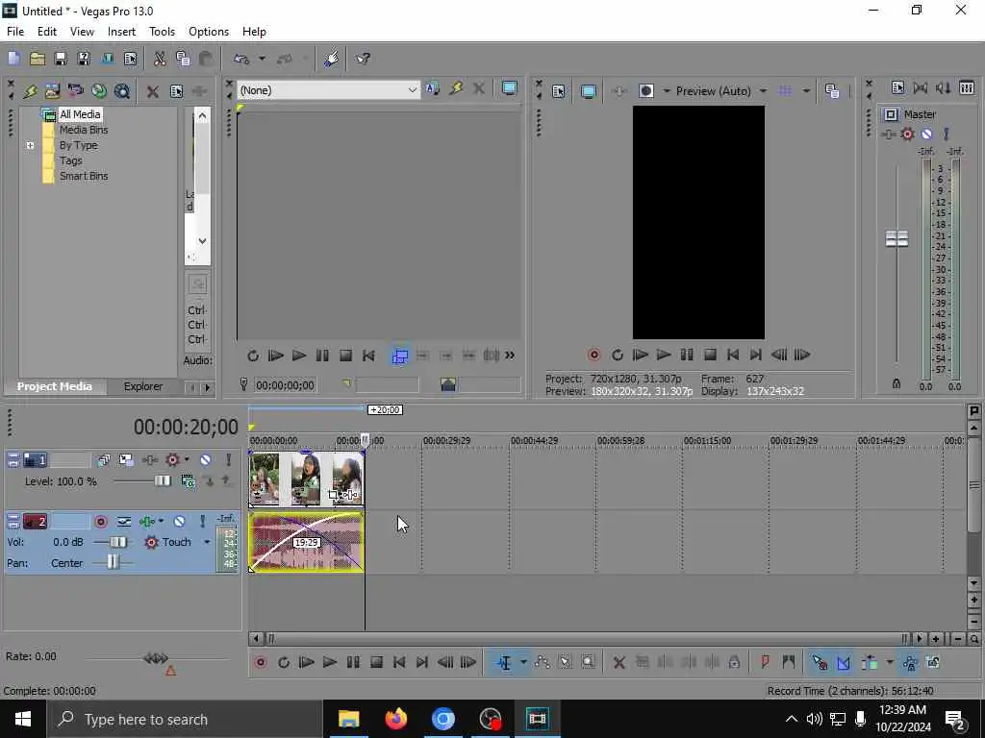This screenshot has height=738, width=985.
Task: Click the Trimmer timecode field 00:00:00;00
Action: 285,385
